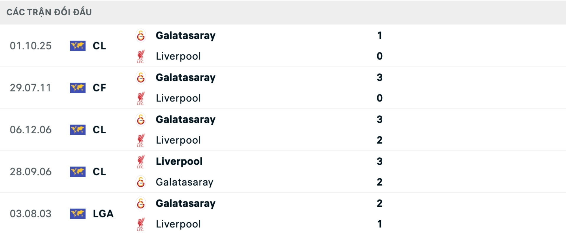The height and width of the screenshot is (233, 566).
Task: Click the Galatasaray badge in the 03.08.03 row
Action: (141, 203)
